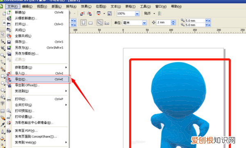Viewport: 246px width, 148px height.
Task: Click the printer icon beside 打印
Action: click(9, 99)
